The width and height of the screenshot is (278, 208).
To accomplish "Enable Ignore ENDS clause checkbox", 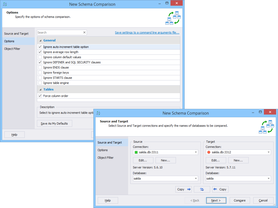I will [40, 67].
